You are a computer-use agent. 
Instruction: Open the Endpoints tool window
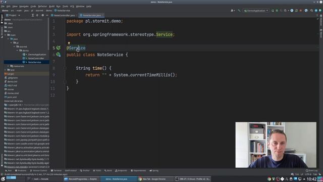pyautogui.click(x=121, y=171)
